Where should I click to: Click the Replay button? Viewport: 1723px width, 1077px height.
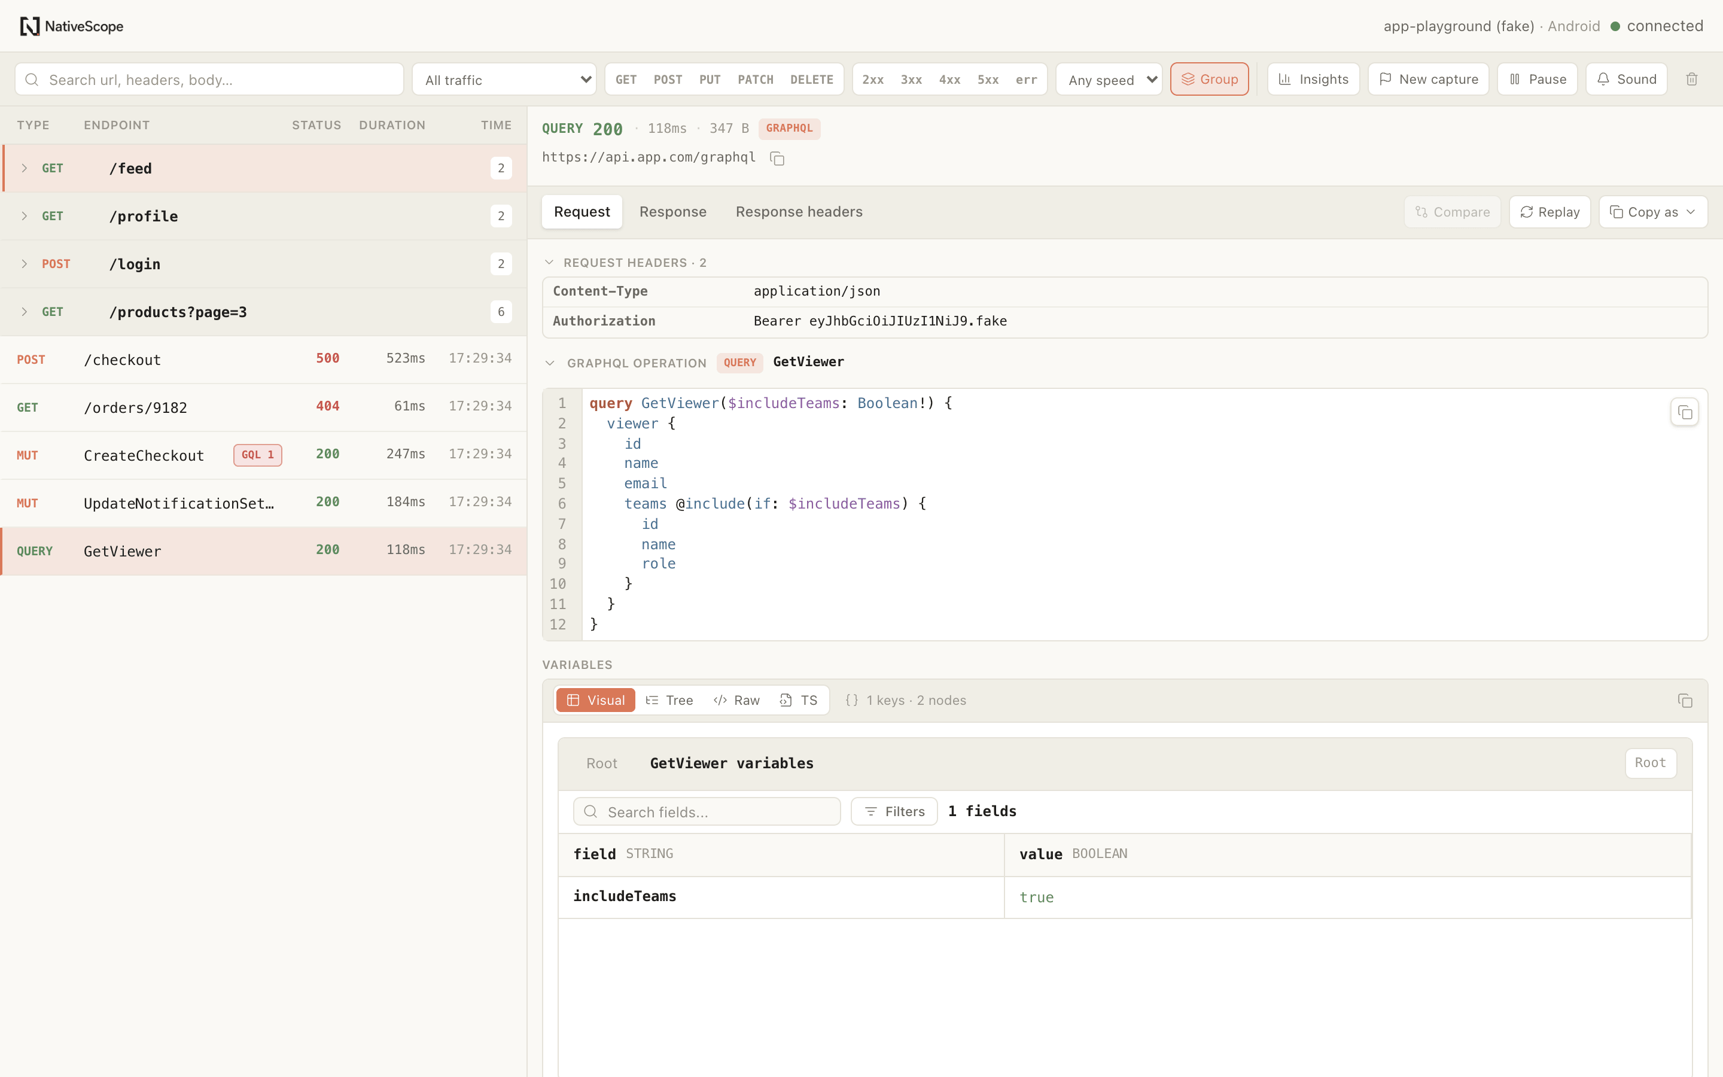click(x=1550, y=212)
